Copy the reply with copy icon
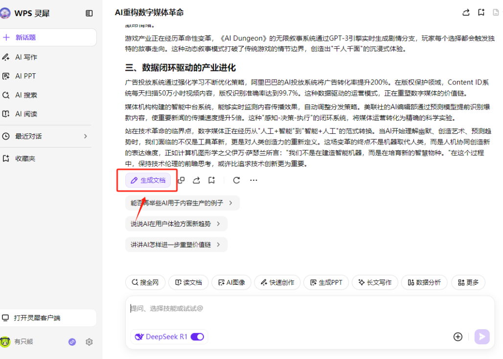 pos(181,180)
